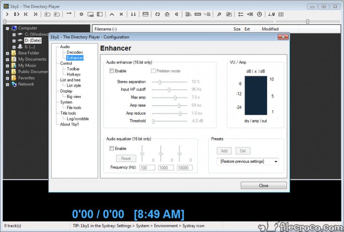Open File tools configuration page
Viewport: 344px width, 232px height.
74,108
